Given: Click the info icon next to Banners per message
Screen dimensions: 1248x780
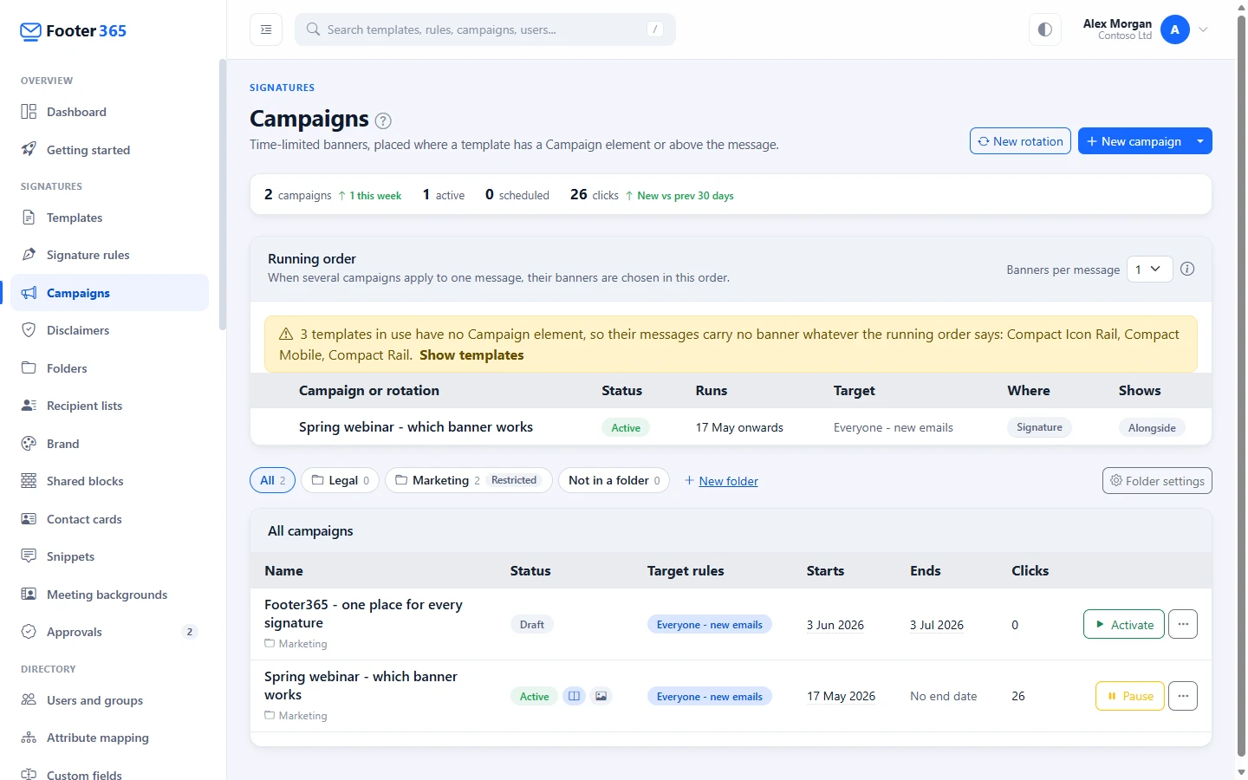Looking at the screenshot, I should pos(1187,269).
